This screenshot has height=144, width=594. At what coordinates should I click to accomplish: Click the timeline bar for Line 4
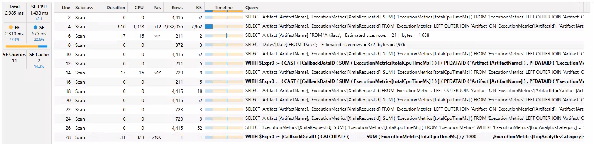[224, 26]
